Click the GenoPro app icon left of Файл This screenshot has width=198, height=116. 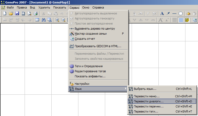point(3,7)
